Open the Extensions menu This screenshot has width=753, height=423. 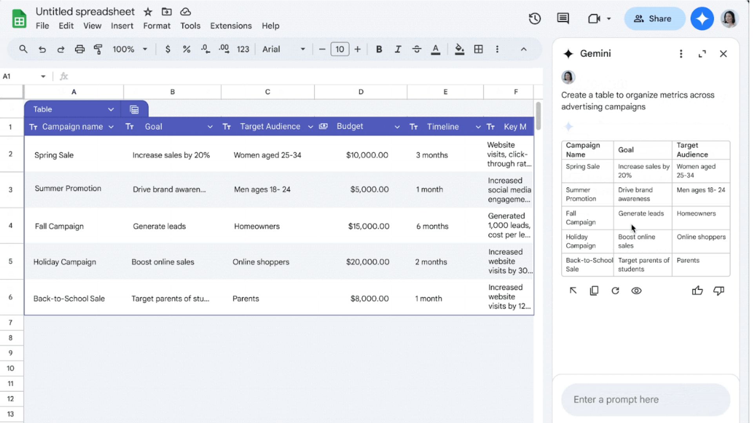click(x=231, y=25)
